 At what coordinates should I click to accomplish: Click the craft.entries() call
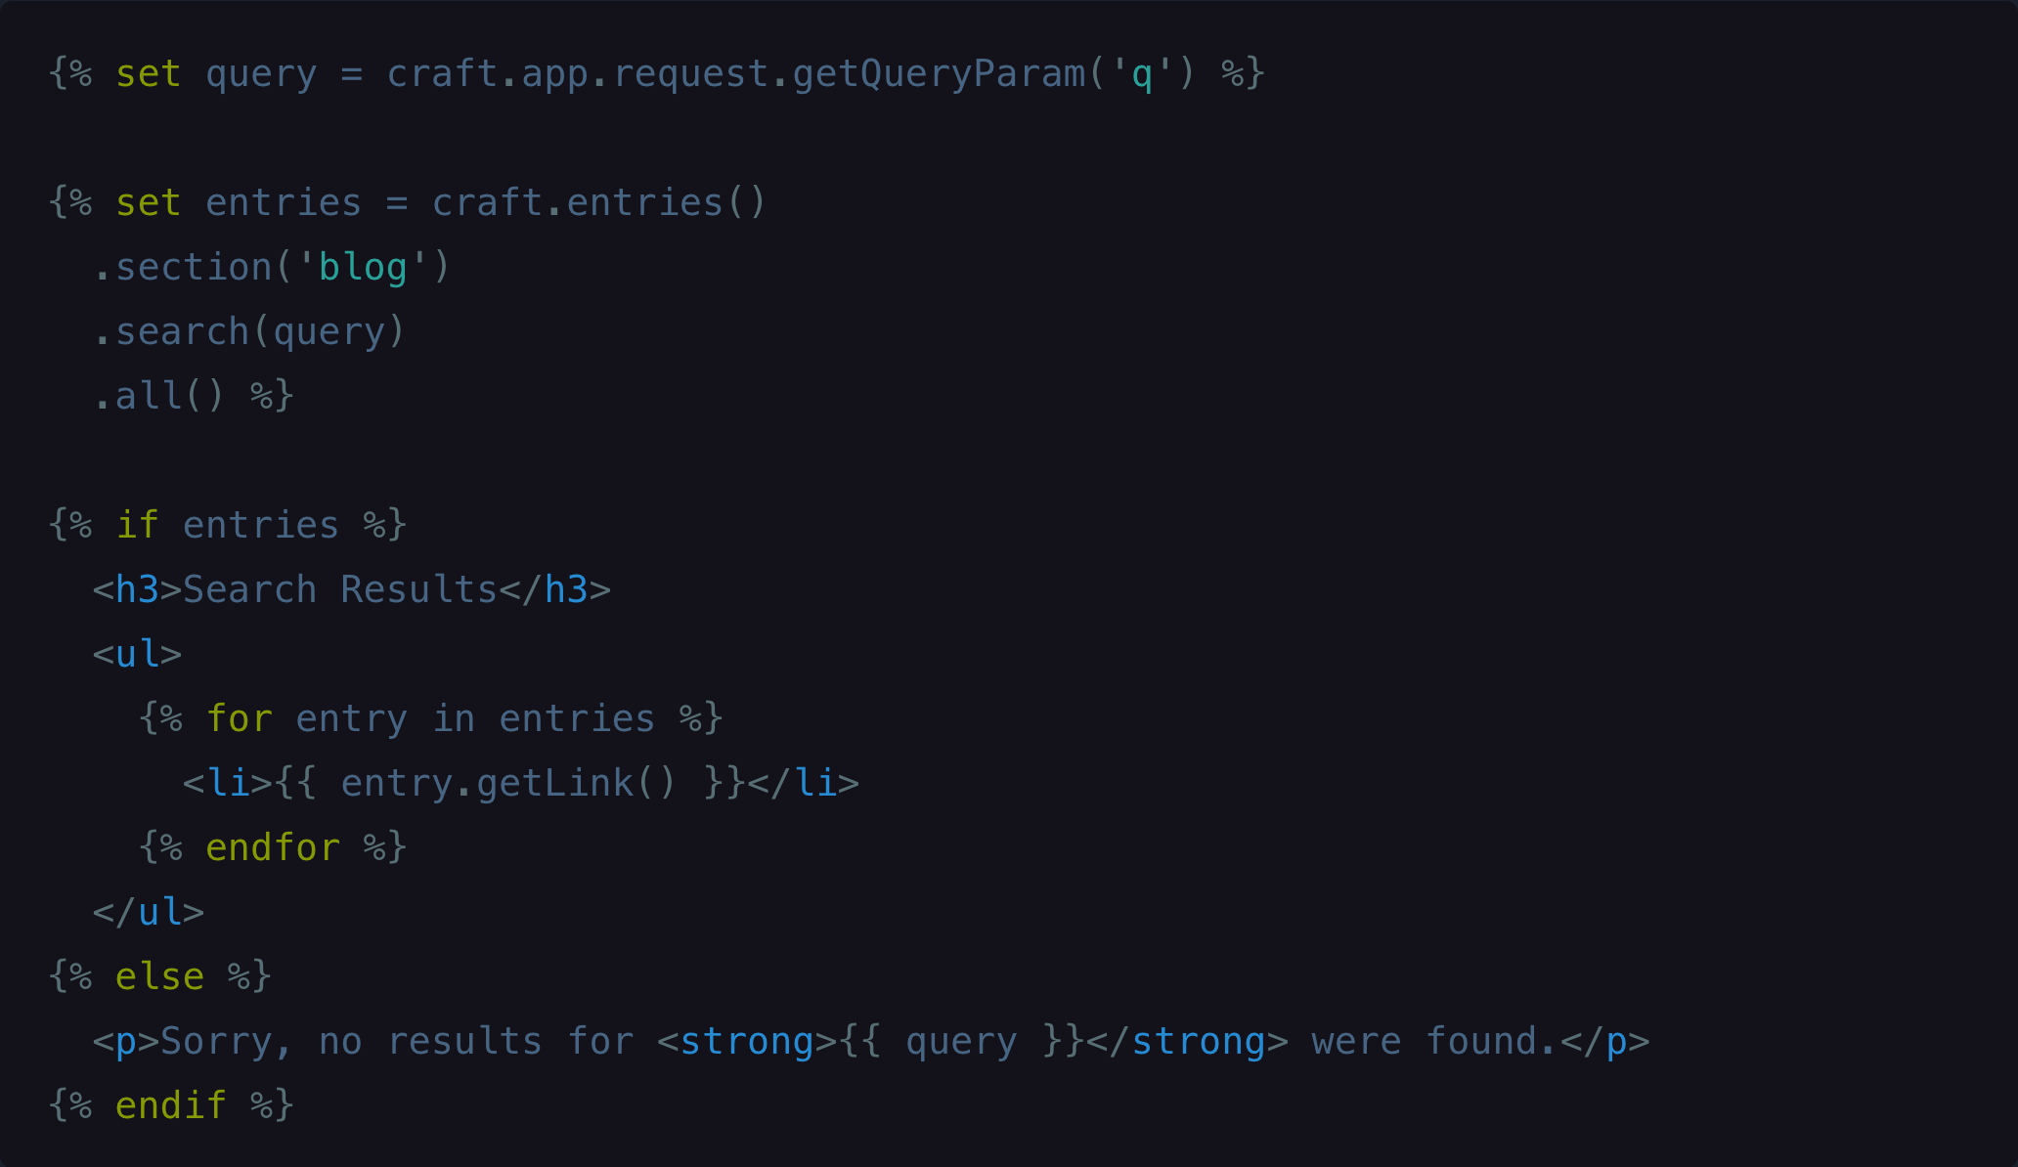(x=599, y=203)
